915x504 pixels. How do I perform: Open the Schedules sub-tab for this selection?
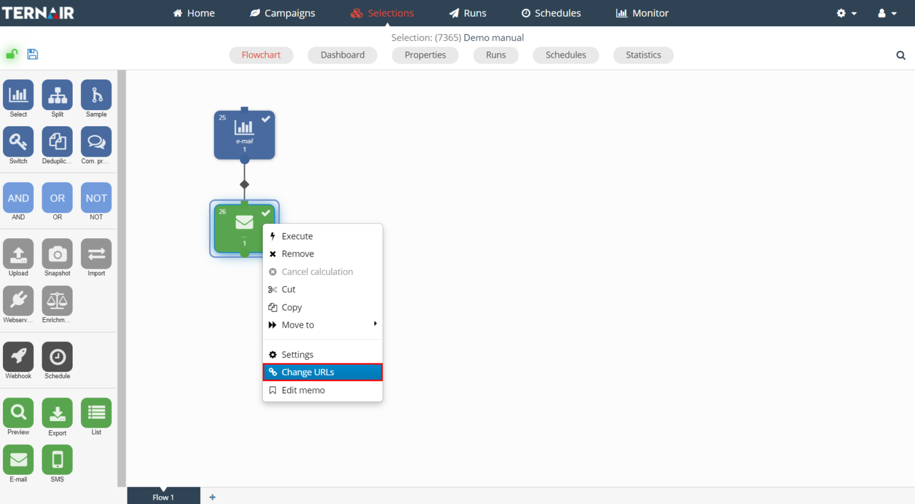pyautogui.click(x=566, y=55)
